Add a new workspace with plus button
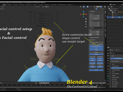 tap(73, 5)
